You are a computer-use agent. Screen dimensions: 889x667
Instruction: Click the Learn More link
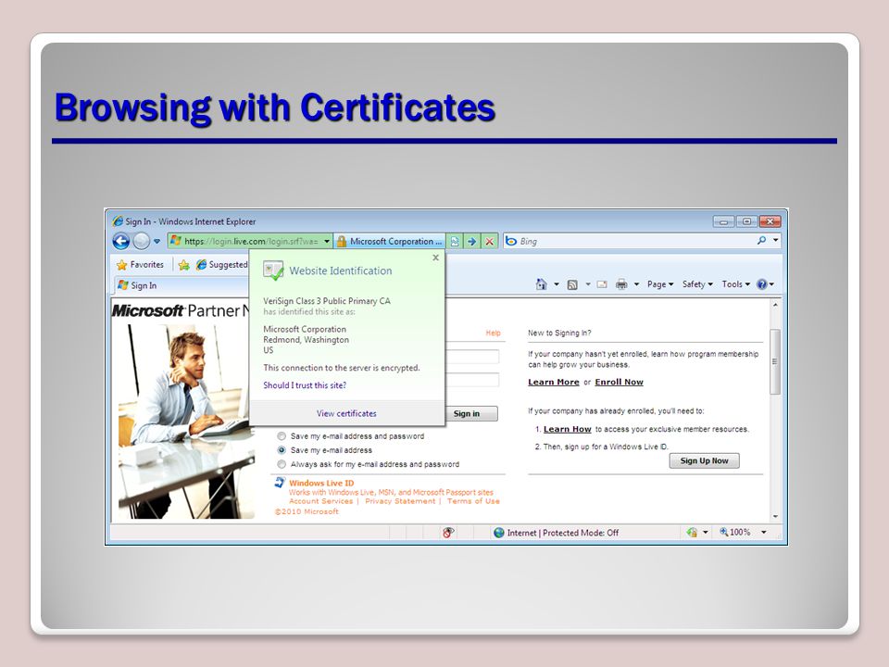click(x=554, y=382)
